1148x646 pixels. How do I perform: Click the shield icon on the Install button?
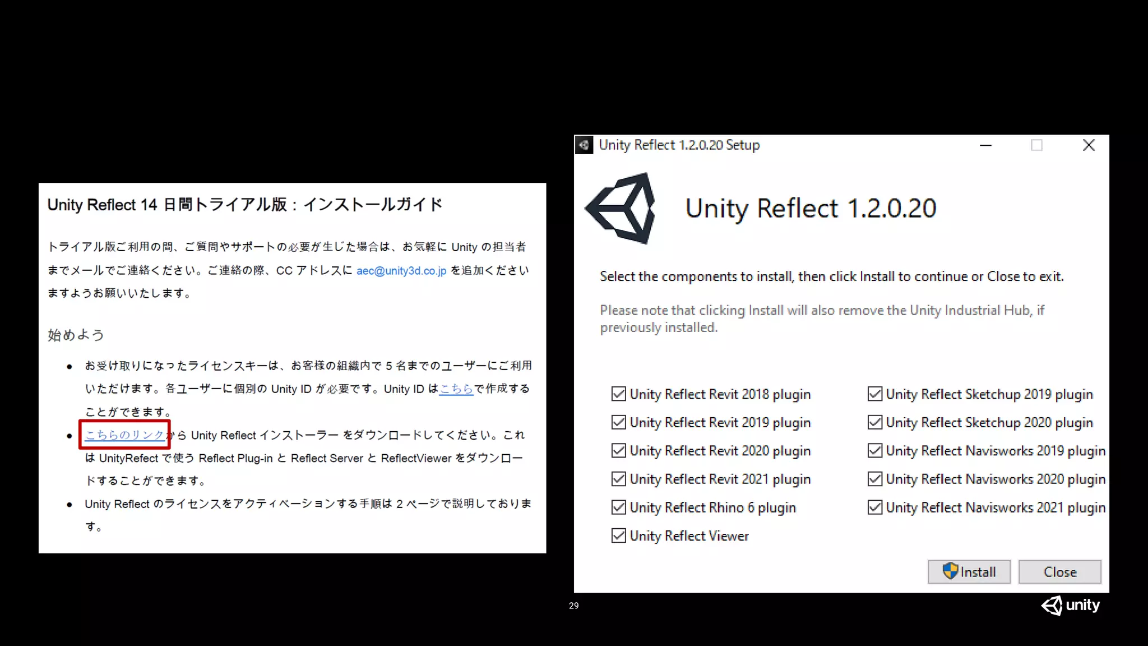pos(950,571)
